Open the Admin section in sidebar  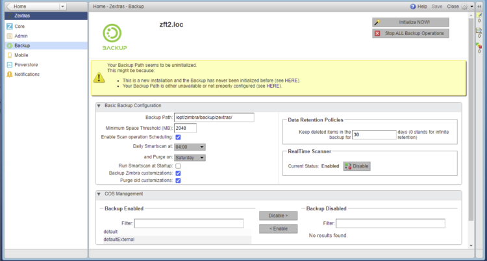(21, 36)
